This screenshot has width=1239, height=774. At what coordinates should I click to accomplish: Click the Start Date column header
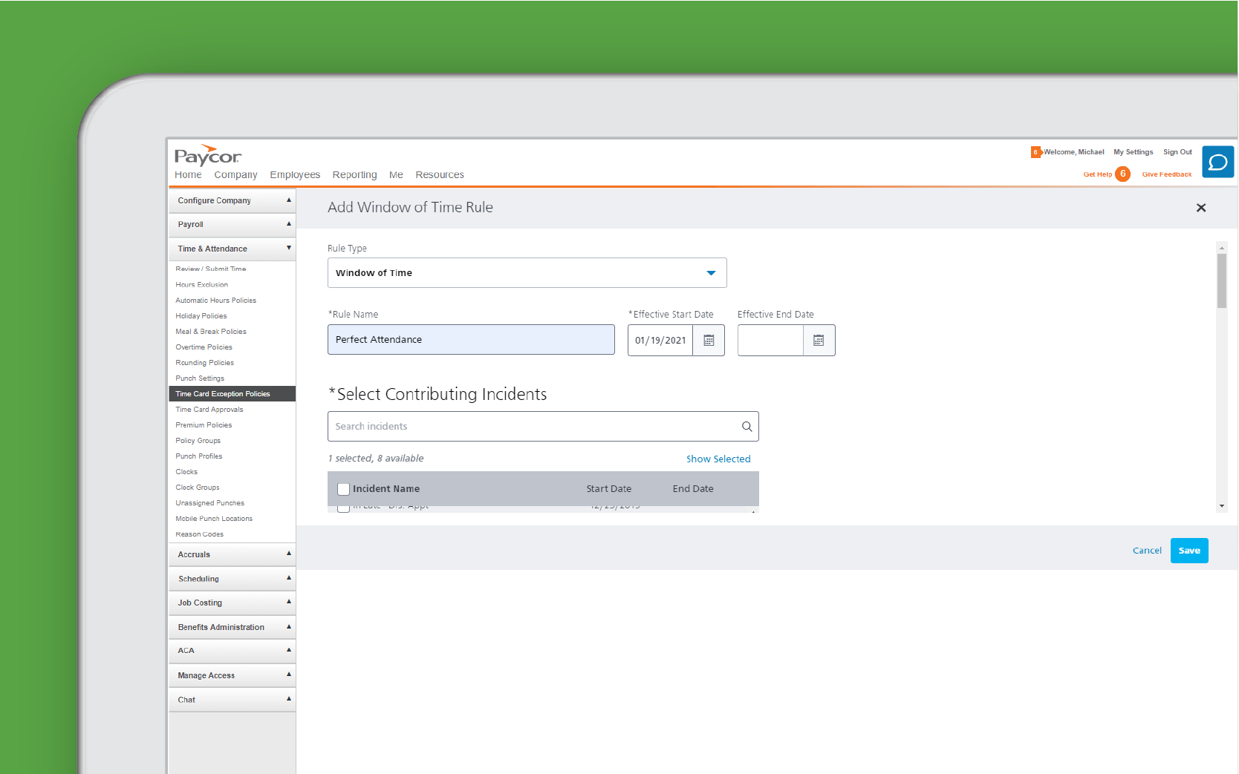(608, 489)
